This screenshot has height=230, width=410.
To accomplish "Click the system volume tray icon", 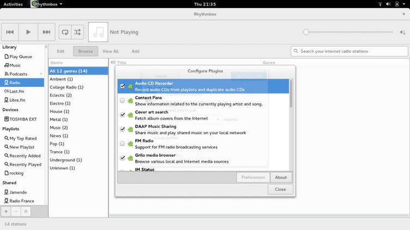I will [389, 4].
